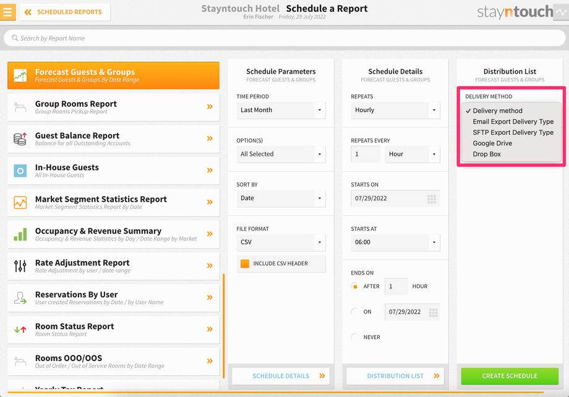Screen dimensions: 569x397
Task: Open the Ends On date calendar icon
Action: (433, 312)
